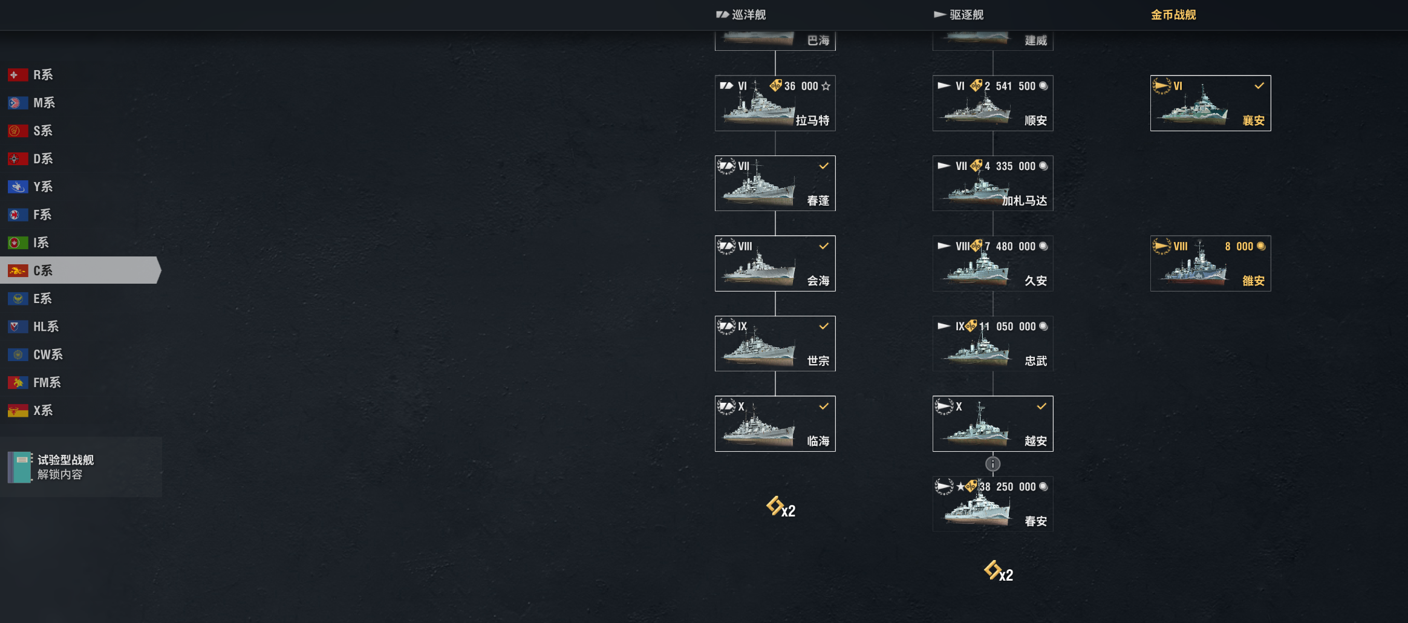Screen dimensions: 1408x623
Task: Open the 金币战舰 premium ships header
Action: coord(1173,15)
